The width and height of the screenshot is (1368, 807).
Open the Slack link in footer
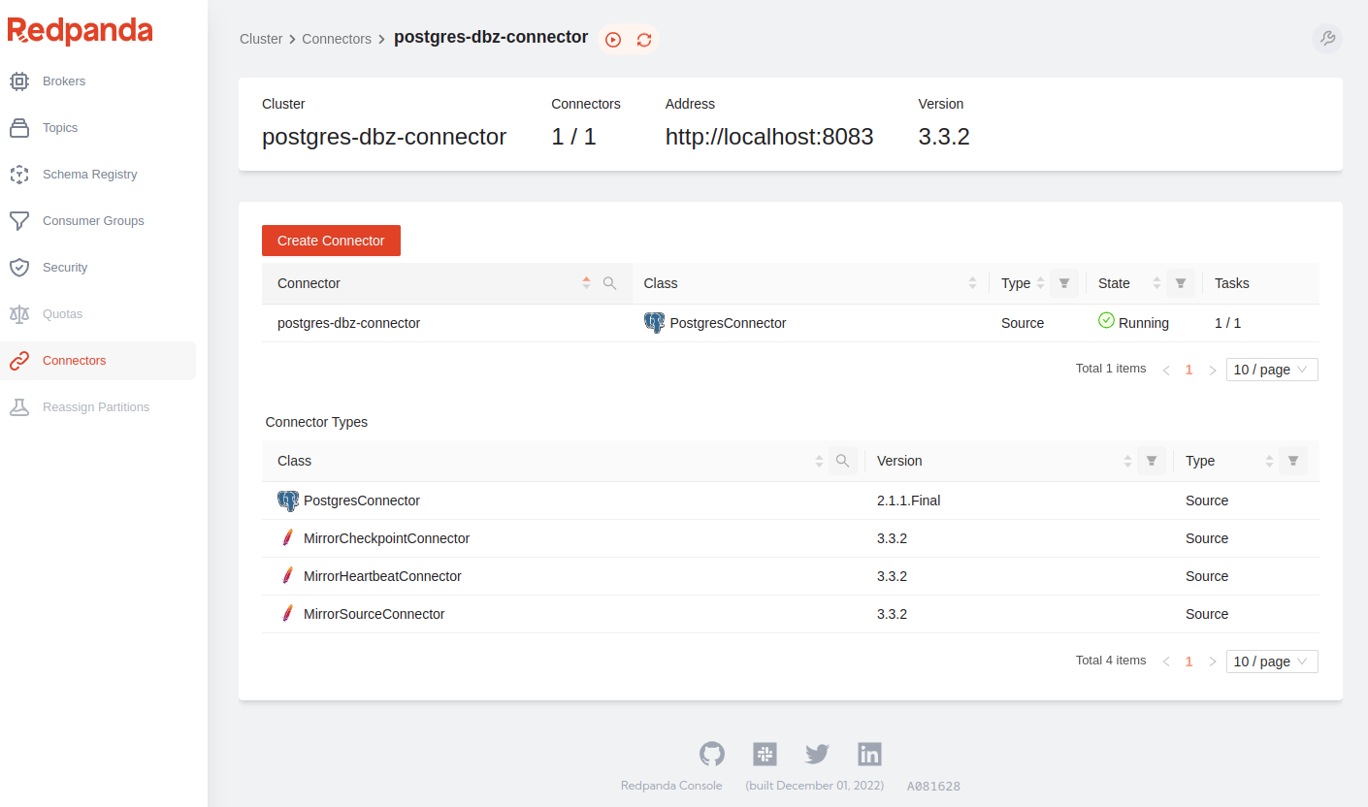(765, 754)
